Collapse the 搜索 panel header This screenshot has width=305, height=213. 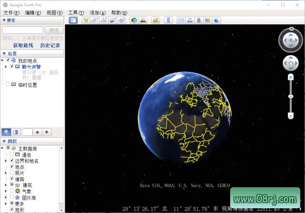point(4,20)
